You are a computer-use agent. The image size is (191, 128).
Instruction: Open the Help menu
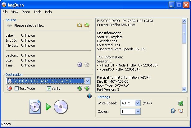[x=48, y=12]
